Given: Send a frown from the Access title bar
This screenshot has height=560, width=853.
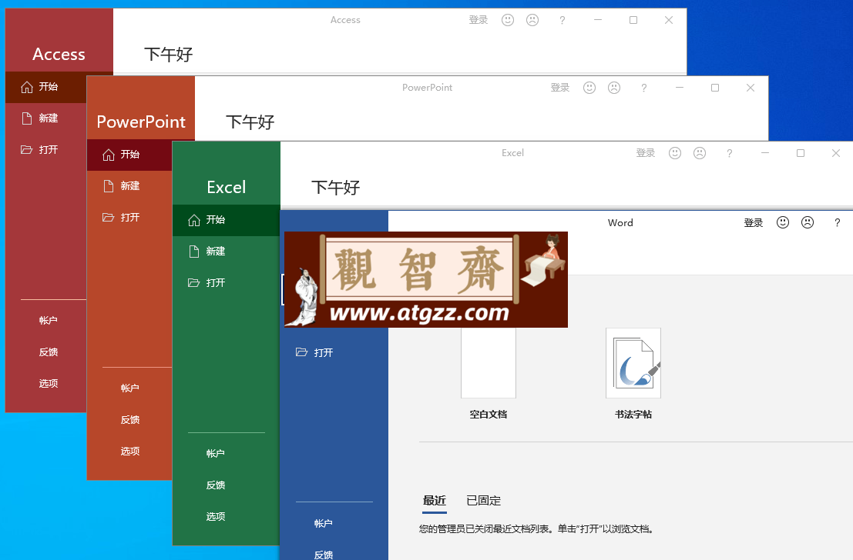Looking at the screenshot, I should (532, 20).
